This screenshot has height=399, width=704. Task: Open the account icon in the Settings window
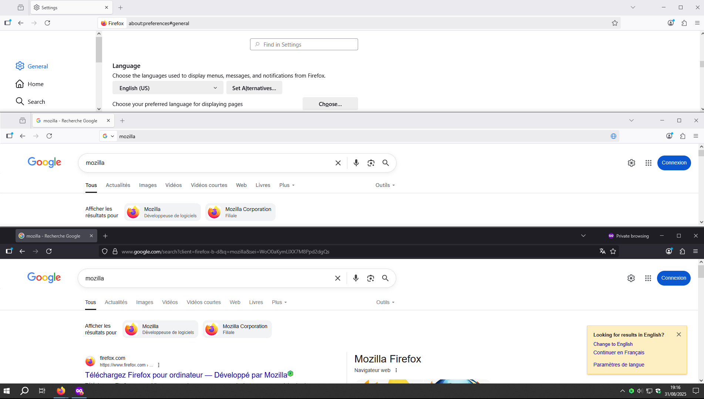[x=671, y=23]
